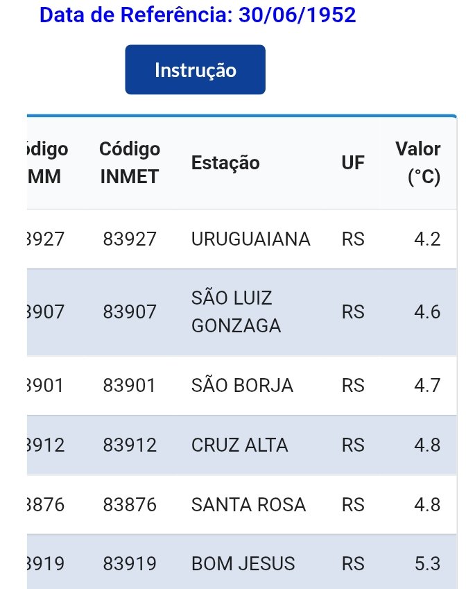Select the SÃO BORJA station cell

242,385
